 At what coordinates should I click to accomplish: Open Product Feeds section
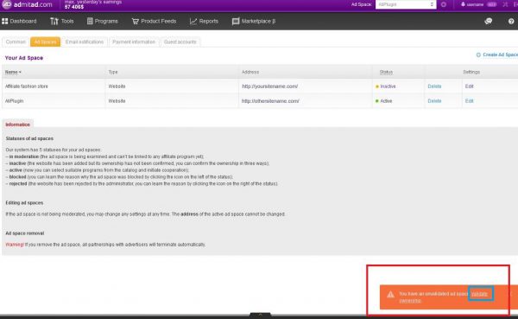point(154,21)
